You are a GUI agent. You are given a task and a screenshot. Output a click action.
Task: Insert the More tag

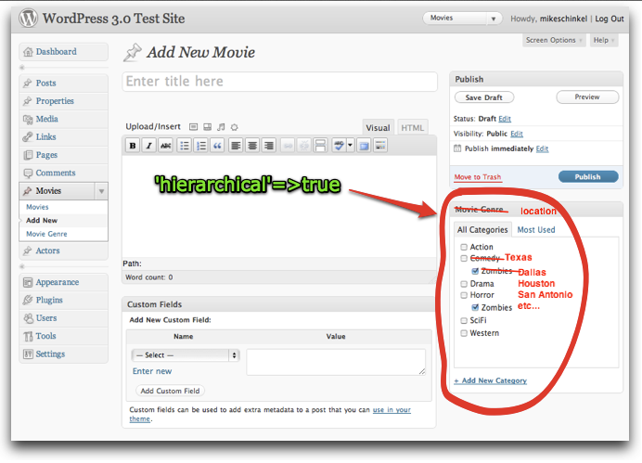click(x=320, y=146)
